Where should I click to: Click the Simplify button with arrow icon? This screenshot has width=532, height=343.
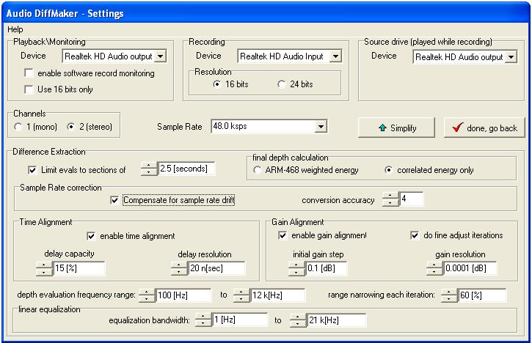[396, 128]
